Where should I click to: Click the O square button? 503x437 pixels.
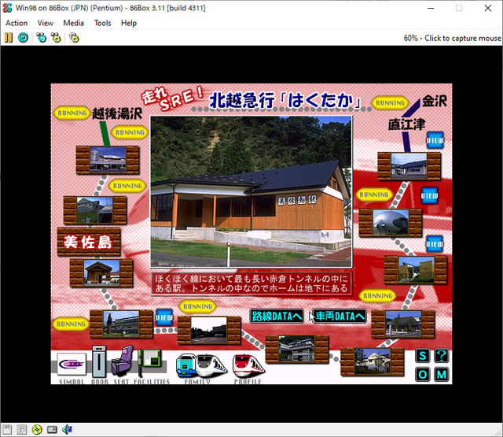point(423,374)
